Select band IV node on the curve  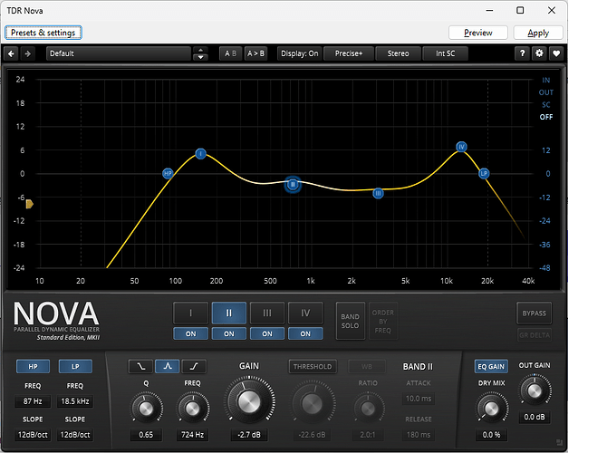461,147
